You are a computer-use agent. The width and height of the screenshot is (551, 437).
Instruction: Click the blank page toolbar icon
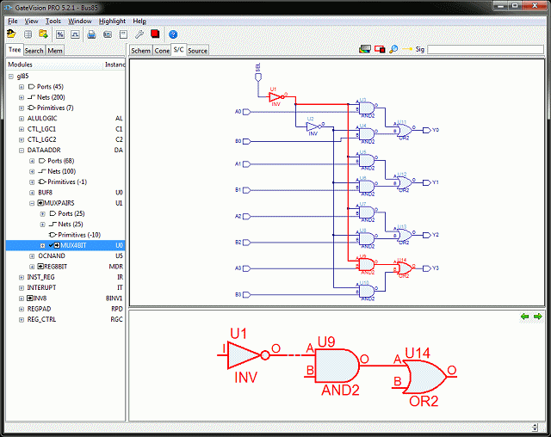(123, 34)
